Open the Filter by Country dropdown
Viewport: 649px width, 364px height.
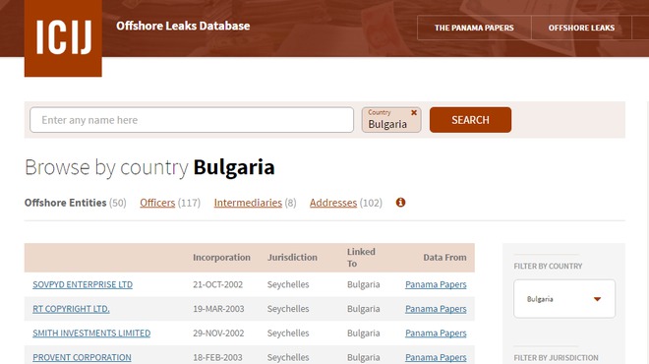pos(564,298)
